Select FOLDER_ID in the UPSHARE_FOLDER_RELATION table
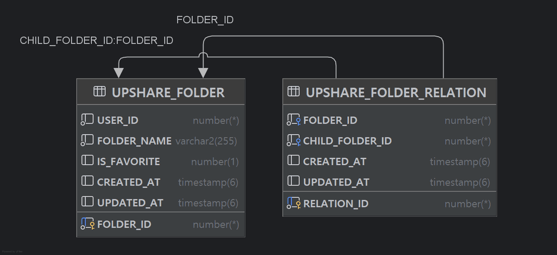 (x=330, y=120)
